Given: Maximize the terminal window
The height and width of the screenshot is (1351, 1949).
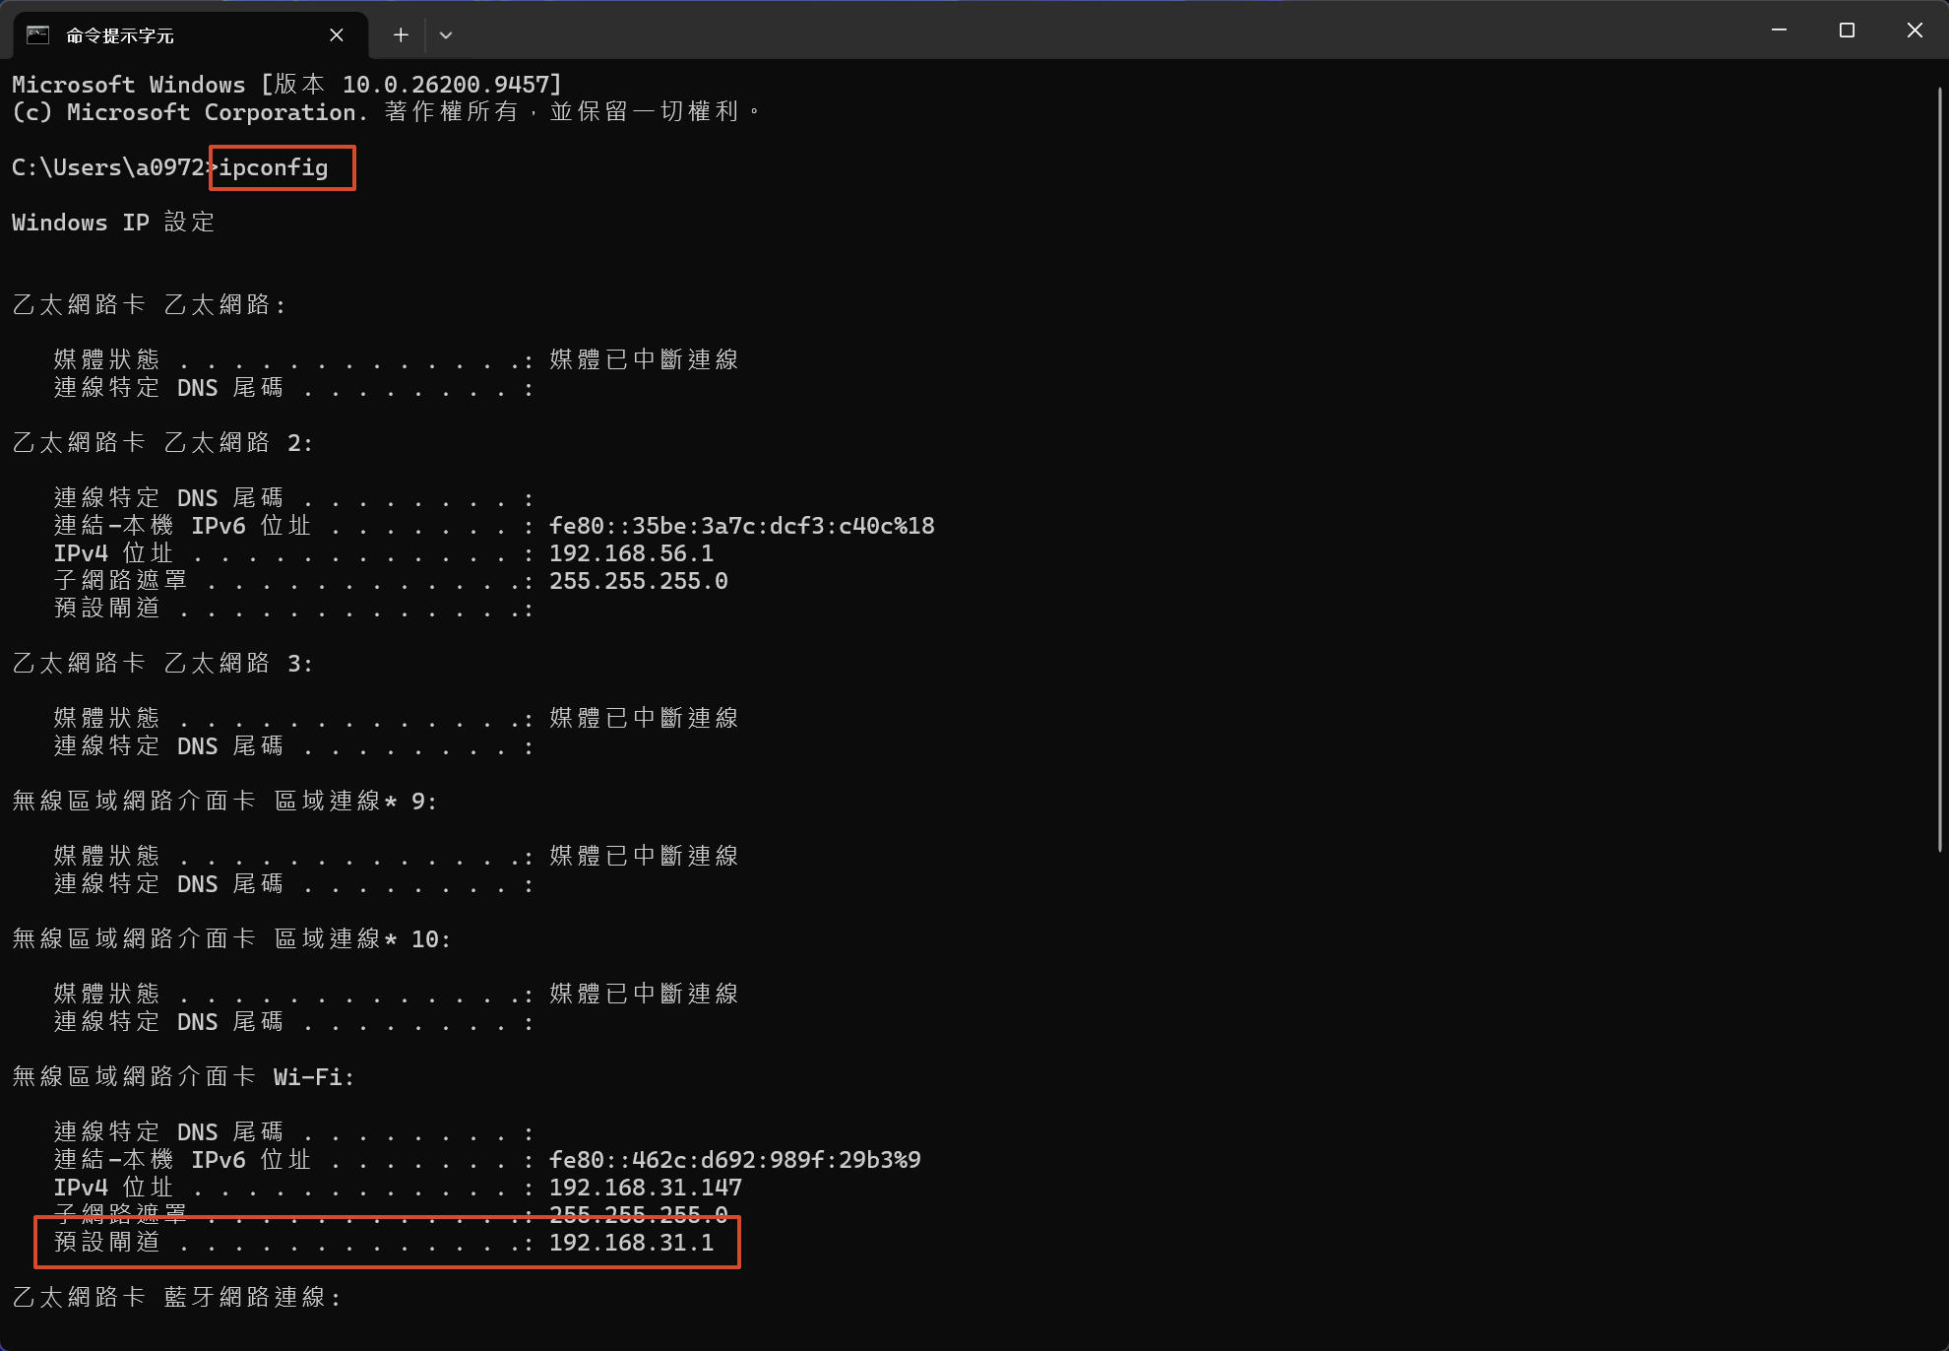Looking at the screenshot, I should (1847, 31).
